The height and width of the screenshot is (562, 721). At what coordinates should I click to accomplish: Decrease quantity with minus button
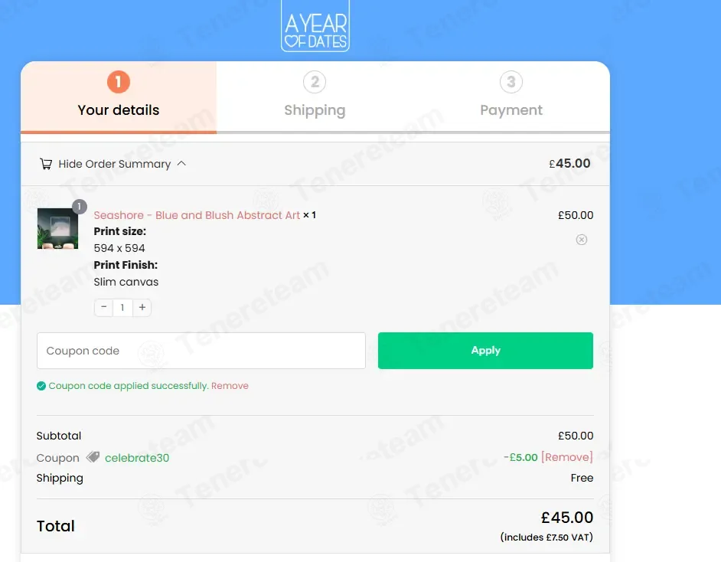click(x=104, y=307)
